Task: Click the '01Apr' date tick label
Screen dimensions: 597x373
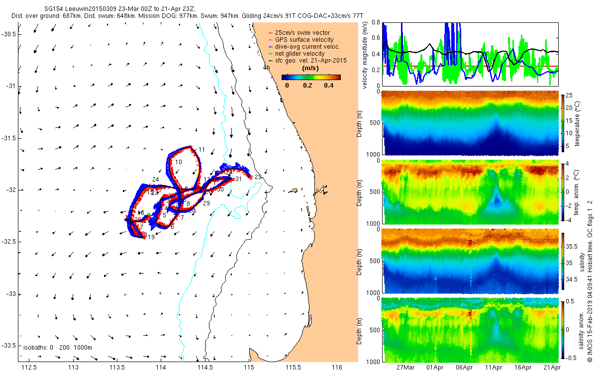Action: [x=434, y=368]
